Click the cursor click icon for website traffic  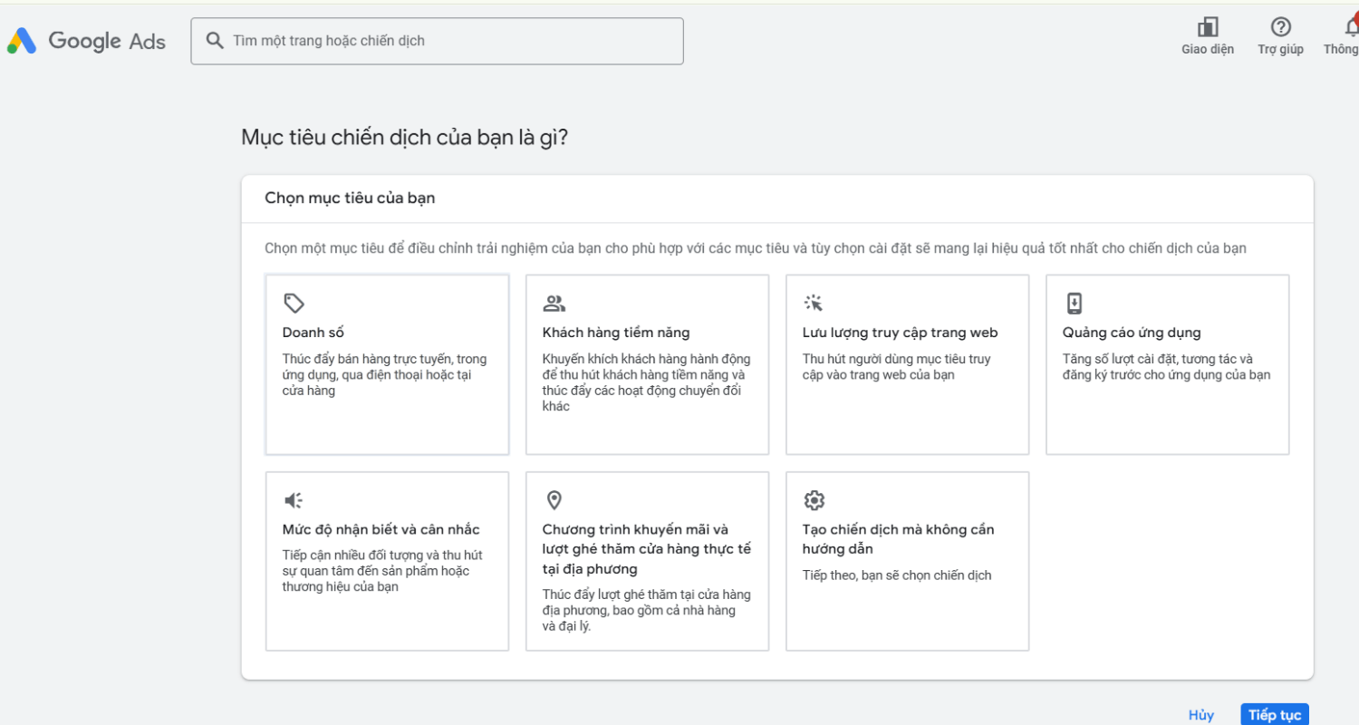[x=813, y=303]
